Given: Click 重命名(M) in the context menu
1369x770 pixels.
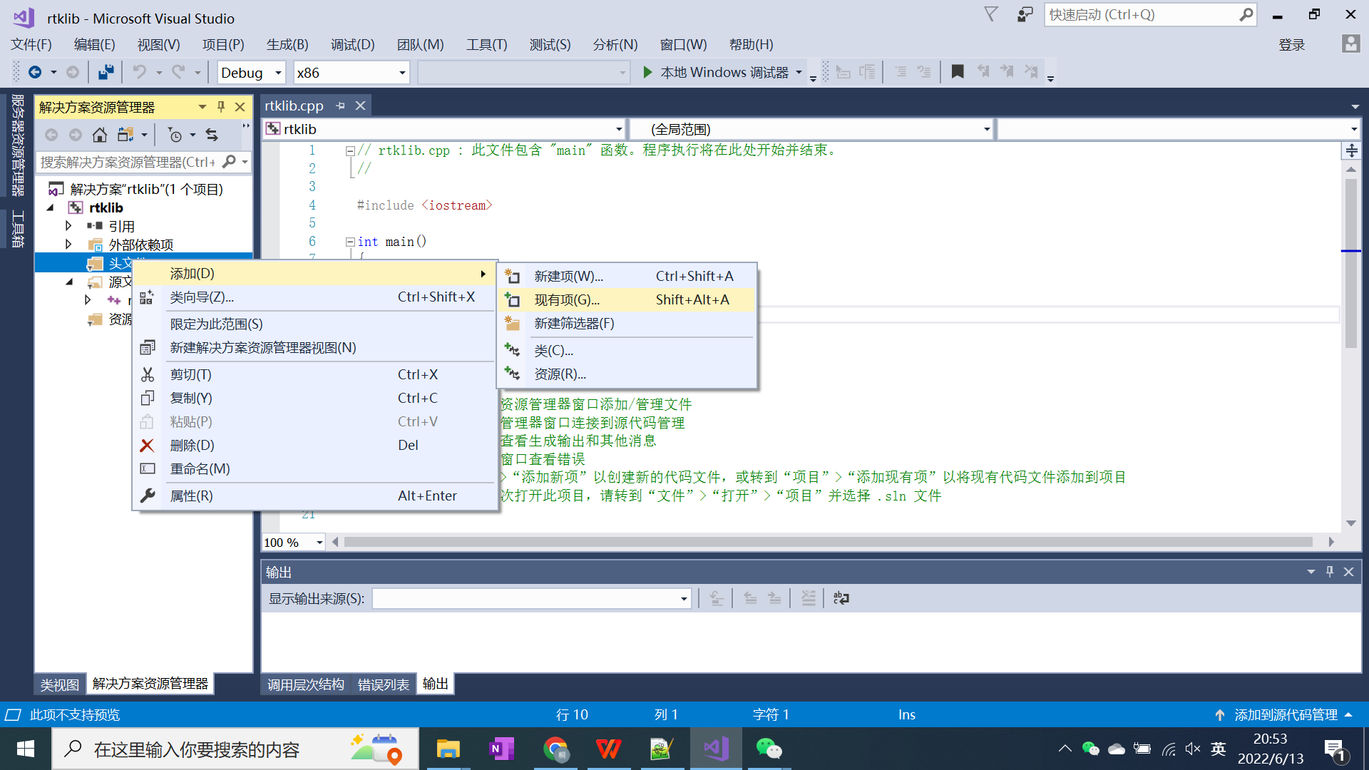Looking at the screenshot, I should click(x=314, y=469).
